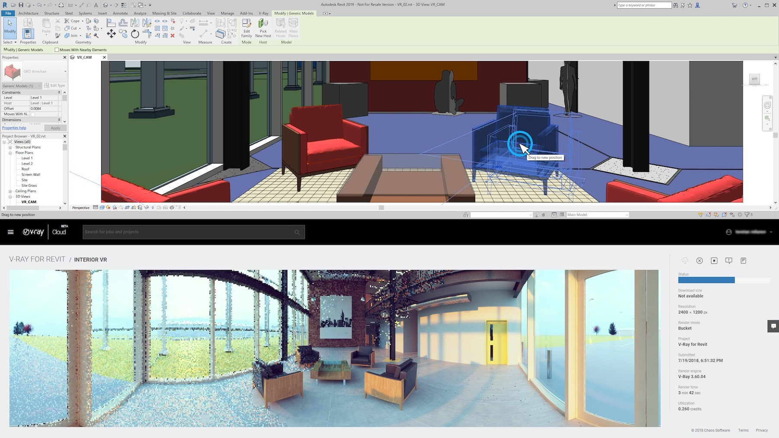This screenshot has height=438, width=779.
Task: Select Screen Wall in the Project Browser
Action: click(31, 175)
